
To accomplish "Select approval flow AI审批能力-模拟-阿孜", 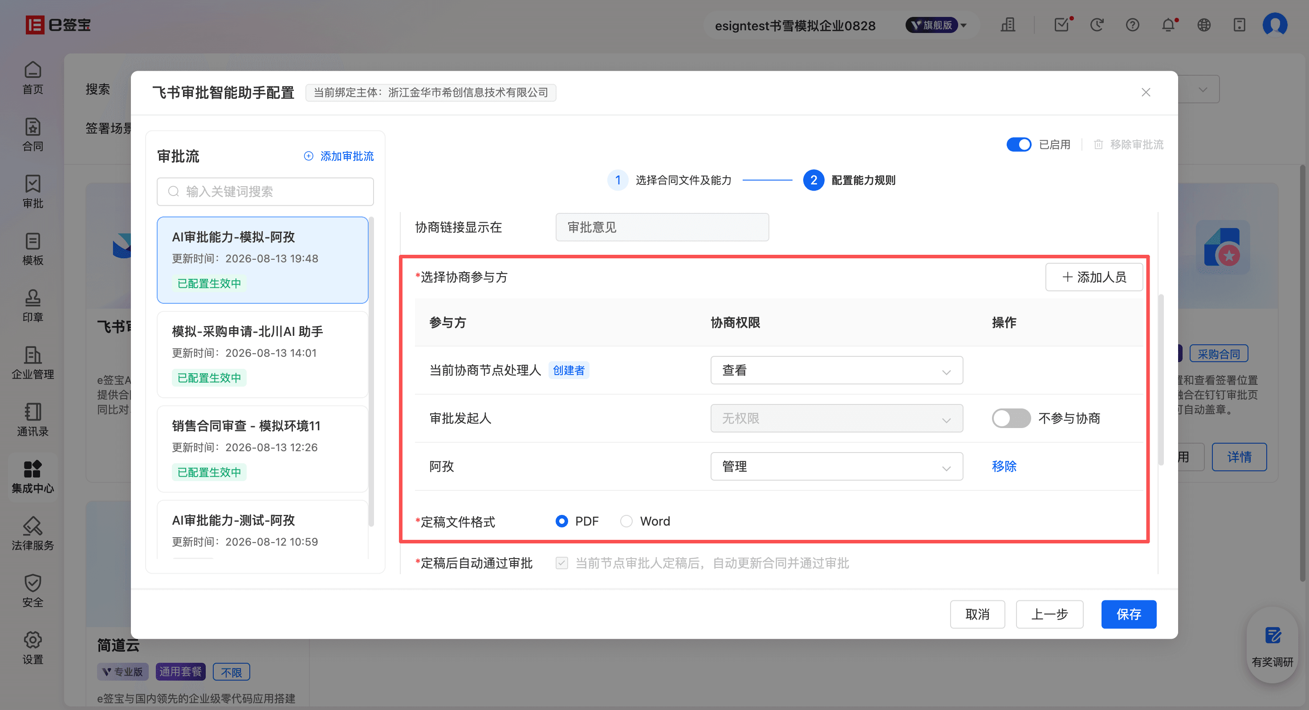I will click(x=262, y=260).
